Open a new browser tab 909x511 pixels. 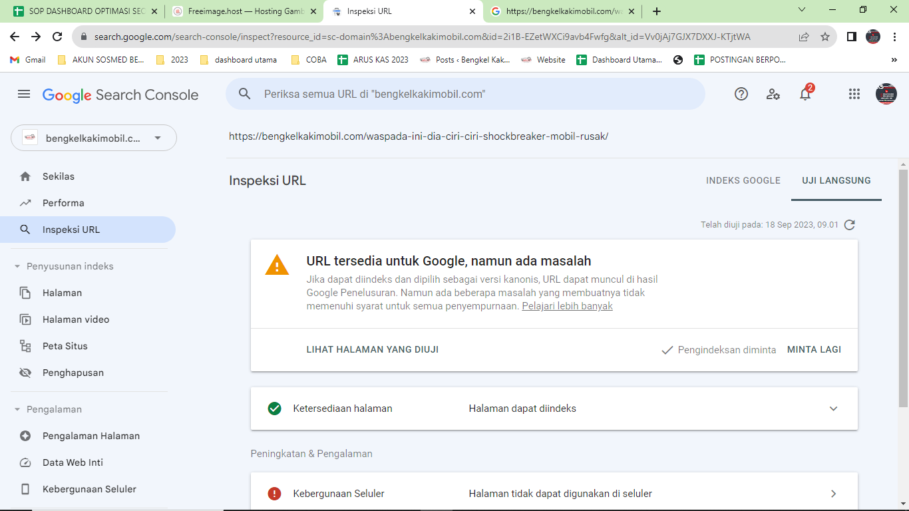[657, 11]
